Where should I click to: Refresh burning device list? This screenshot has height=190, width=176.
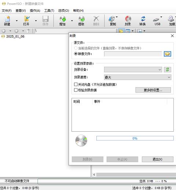click(x=168, y=70)
